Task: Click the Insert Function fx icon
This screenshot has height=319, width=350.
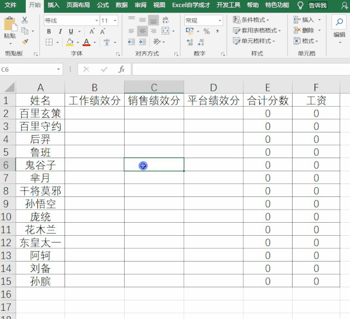Action: (121, 69)
